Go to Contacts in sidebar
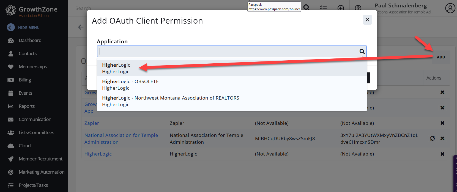Image resolution: width=457 pixels, height=192 pixels. pyautogui.click(x=28, y=53)
